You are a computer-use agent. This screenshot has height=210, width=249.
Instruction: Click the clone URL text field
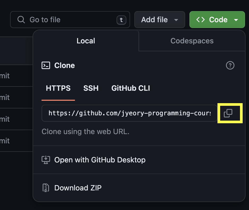tap(130, 113)
